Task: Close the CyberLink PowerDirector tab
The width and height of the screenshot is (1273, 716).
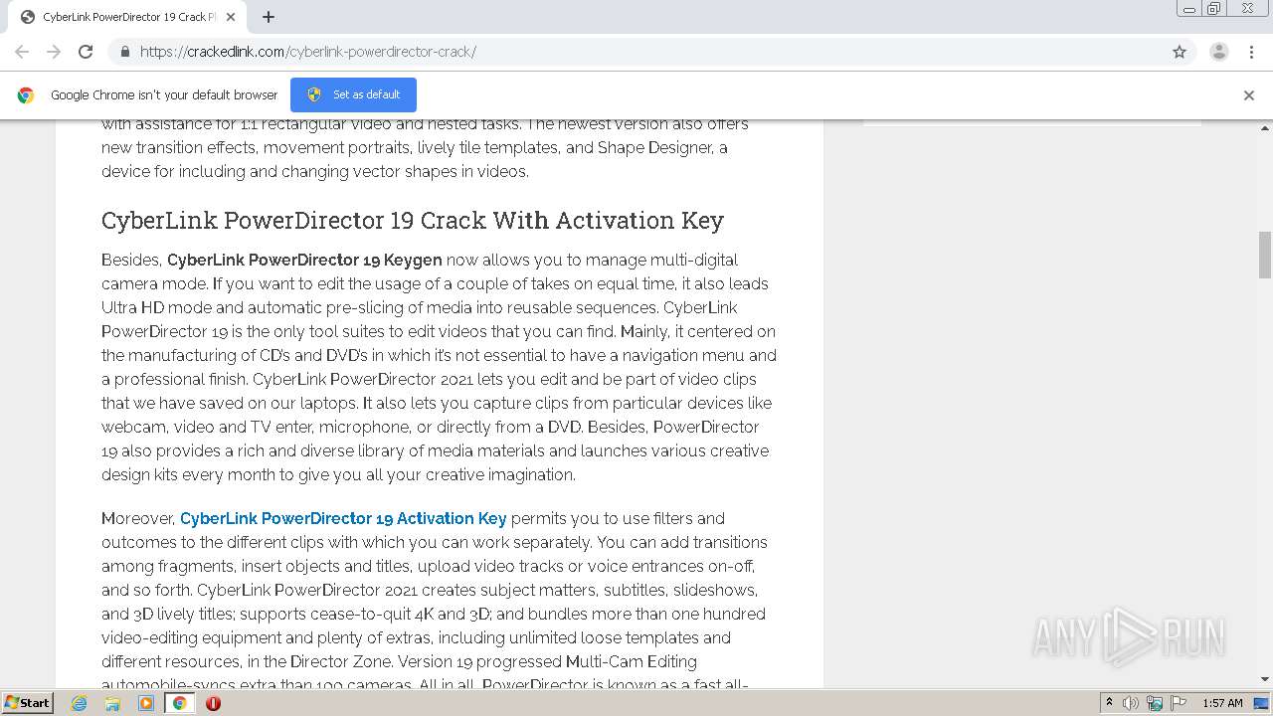Action: pyautogui.click(x=231, y=17)
